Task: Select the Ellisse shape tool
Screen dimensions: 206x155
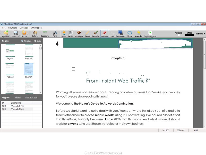Action: click(x=130, y=34)
